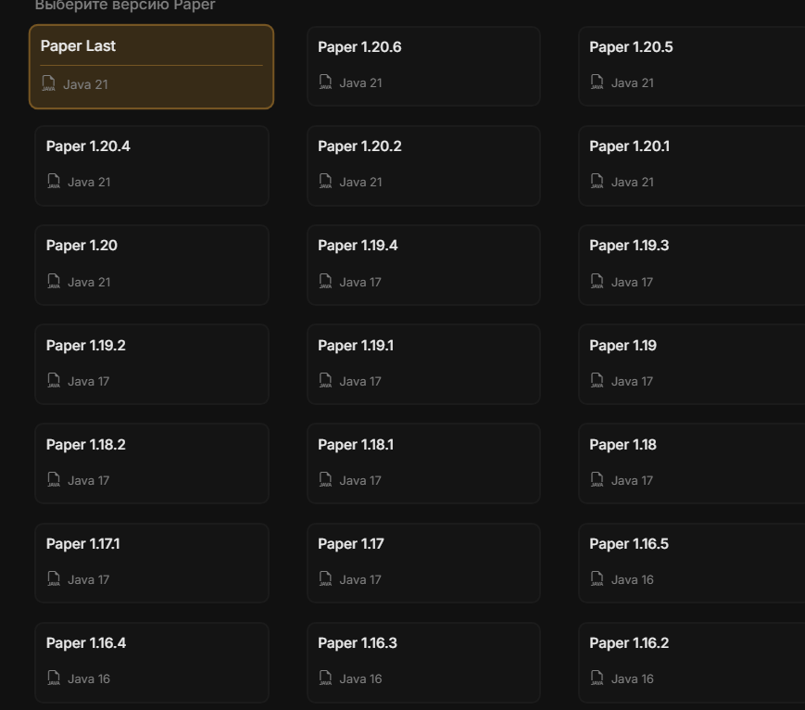Click the Java icon in Paper 1.20 card
Image resolution: width=805 pixels, height=710 pixels.
54,281
